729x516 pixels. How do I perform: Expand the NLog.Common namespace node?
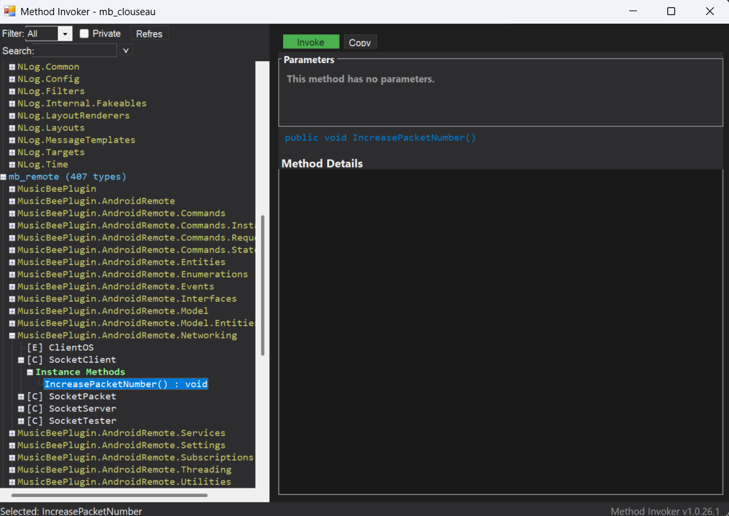coord(12,67)
